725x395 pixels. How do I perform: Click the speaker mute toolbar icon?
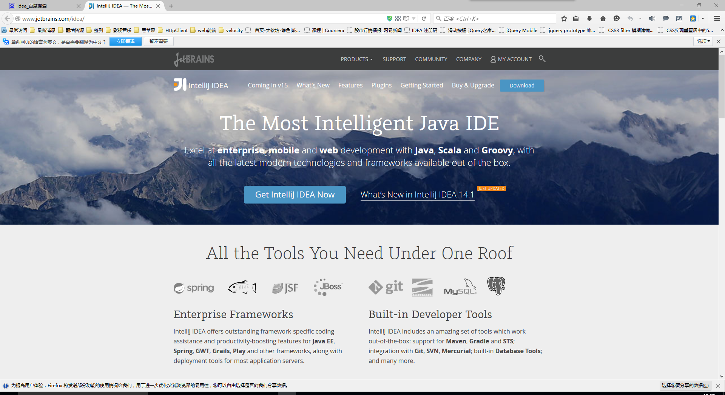point(652,18)
